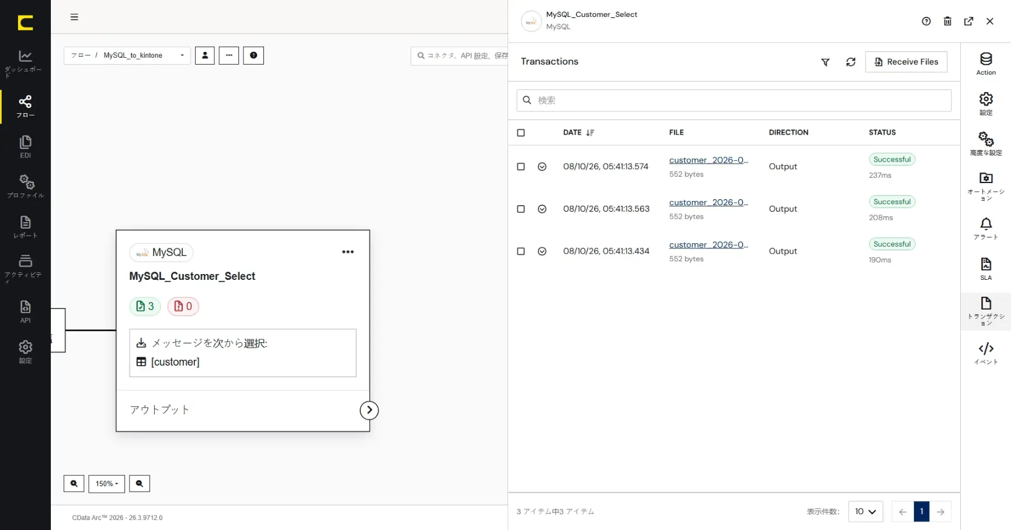Select the 05:41:13.434 transaction checkbox
The image size is (1011, 530).
click(x=521, y=251)
